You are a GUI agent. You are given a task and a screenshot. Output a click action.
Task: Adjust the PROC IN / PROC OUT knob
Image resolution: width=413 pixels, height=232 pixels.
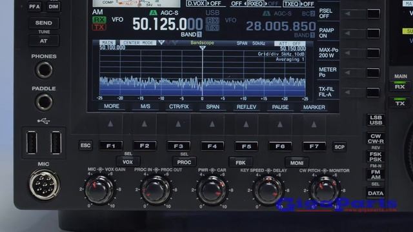point(156,190)
